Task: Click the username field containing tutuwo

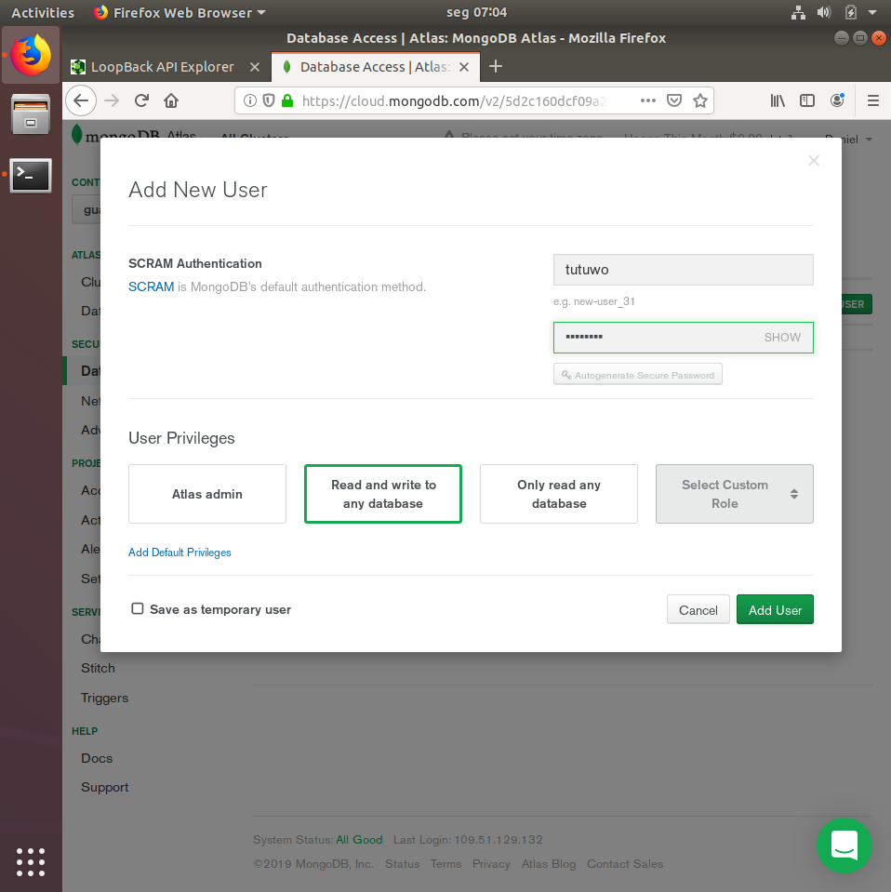Action: click(x=683, y=270)
